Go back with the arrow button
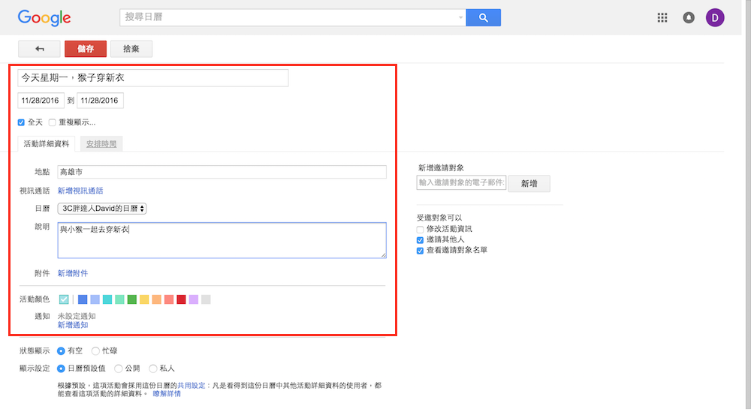This screenshot has height=412, width=751. coord(39,49)
